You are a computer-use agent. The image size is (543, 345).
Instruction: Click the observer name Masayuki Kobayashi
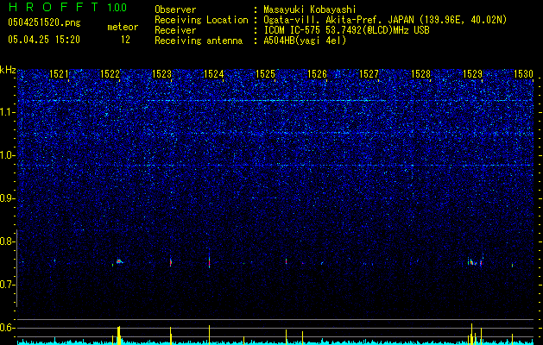(x=310, y=9)
